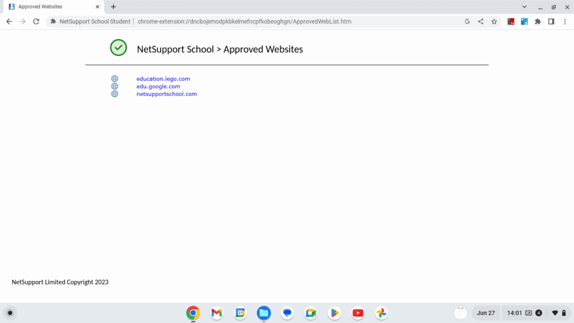Image resolution: width=574 pixels, height=323 pixels.
Task: Open the blue NetSupport Student extension icon
Action: point(524,22)
